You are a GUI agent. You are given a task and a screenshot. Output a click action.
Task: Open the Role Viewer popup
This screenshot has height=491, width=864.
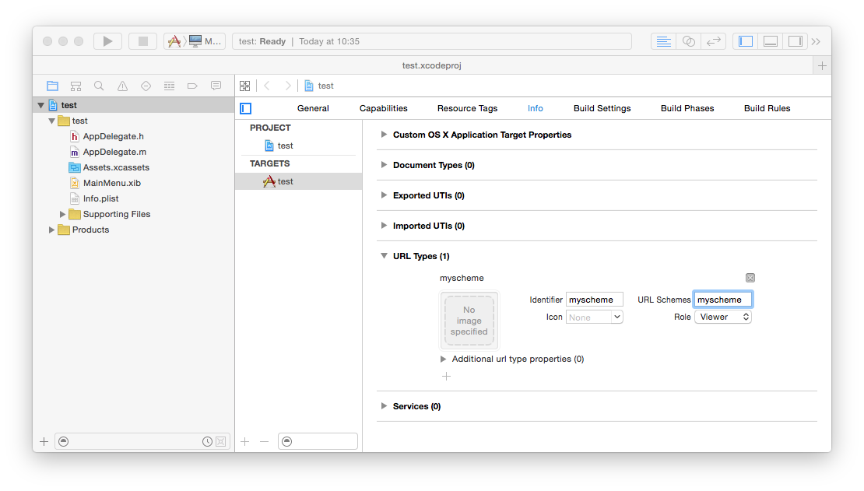tap(723, 317)
